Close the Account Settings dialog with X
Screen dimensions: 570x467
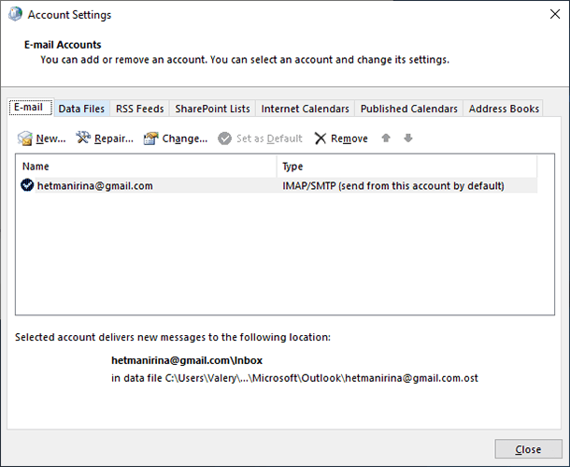pos(555,14)
